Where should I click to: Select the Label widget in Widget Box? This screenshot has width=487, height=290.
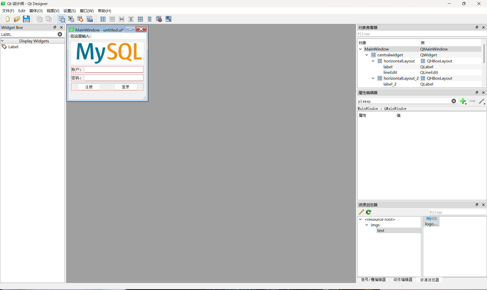point(13,47)
